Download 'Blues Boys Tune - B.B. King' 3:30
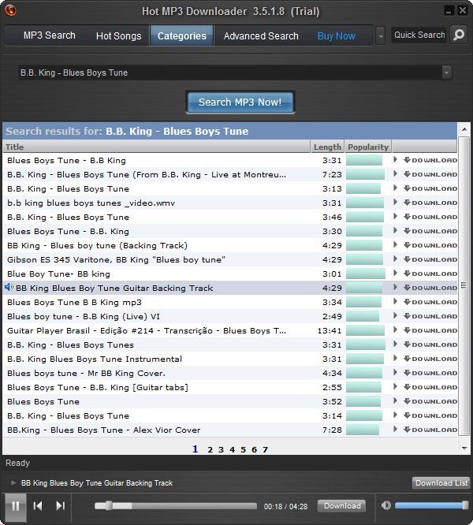 (x=430, y=231)
